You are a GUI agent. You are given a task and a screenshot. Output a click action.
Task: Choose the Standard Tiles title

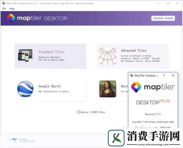(51, 52)
